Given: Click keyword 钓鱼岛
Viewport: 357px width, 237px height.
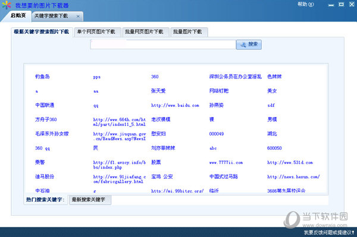Looking at the screenshot, I should click(x=42, y=77).
